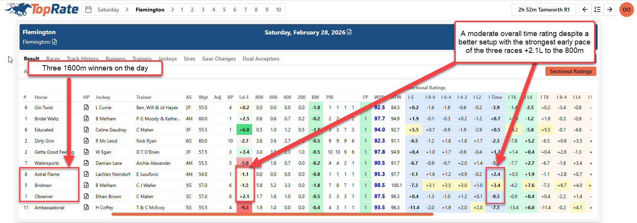The height and width of the screenshot is (223, 637).
Task: Open the HP icon for Birdman
Action: coord(86,185)
